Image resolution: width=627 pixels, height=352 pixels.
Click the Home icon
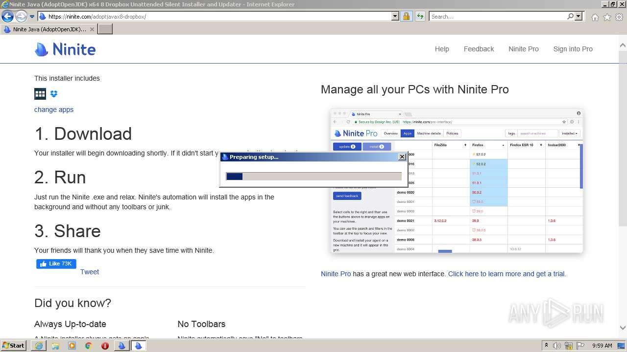[x=595, y=17]
